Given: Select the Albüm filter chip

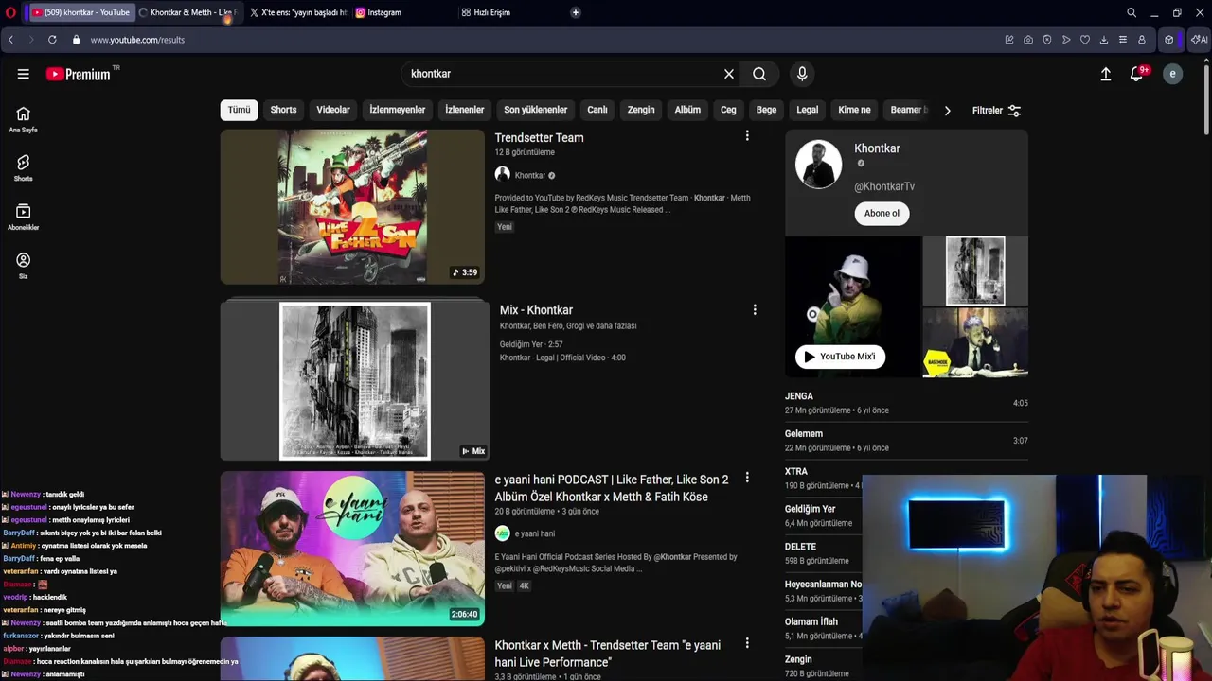Looking at the screenshot, I should 687,110.
